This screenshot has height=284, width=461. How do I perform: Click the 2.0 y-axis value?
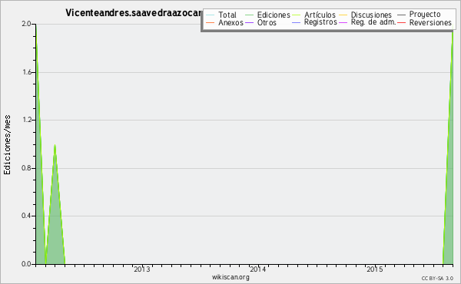click(x=26, y=24)
